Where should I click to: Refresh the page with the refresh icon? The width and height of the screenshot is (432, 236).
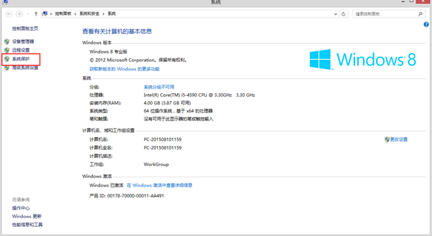(343, 14)
